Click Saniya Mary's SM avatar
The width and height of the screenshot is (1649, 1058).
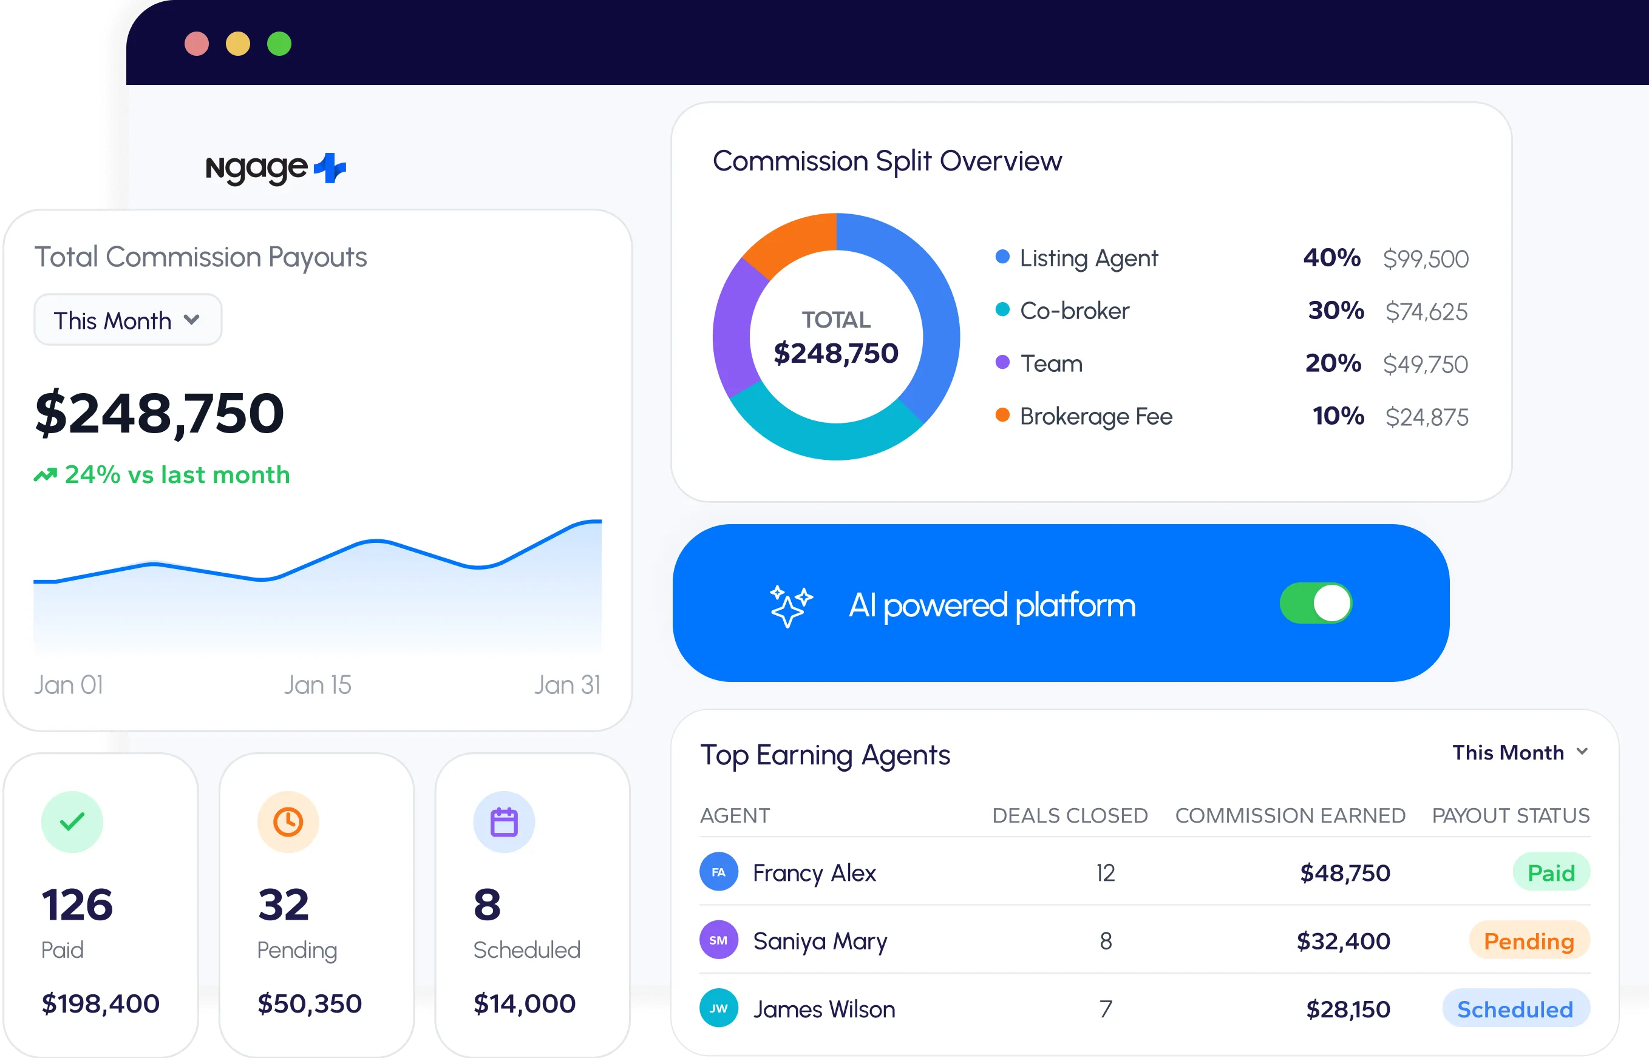point(718,940)
